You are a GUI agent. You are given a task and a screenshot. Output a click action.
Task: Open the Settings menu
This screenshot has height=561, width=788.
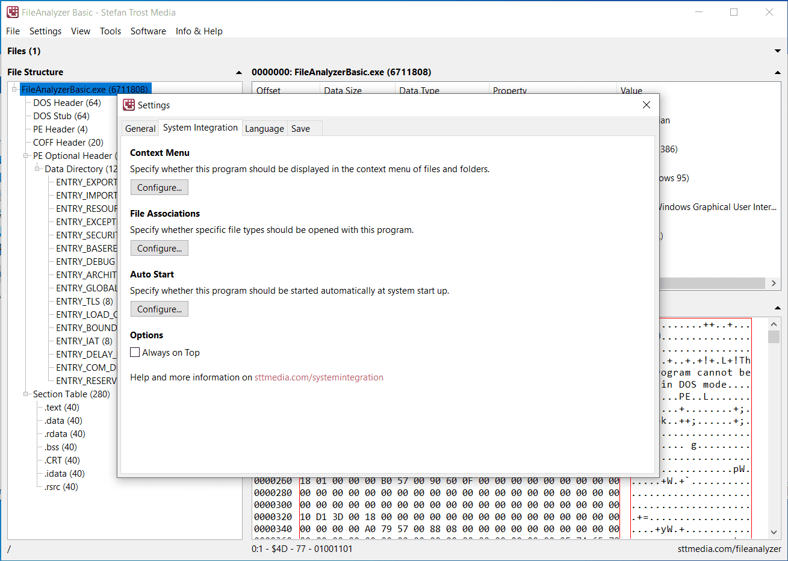[x=45, y=31]
